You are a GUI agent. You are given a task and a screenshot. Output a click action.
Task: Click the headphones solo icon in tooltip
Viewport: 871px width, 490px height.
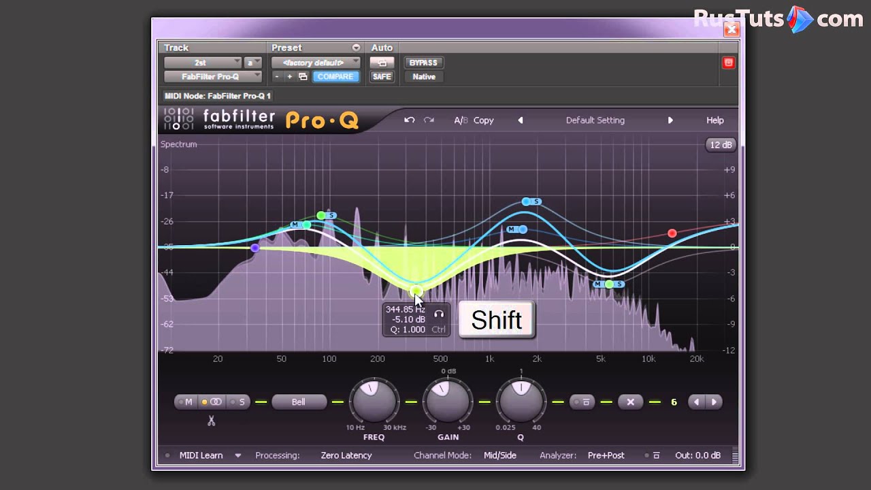coord(439,314)
